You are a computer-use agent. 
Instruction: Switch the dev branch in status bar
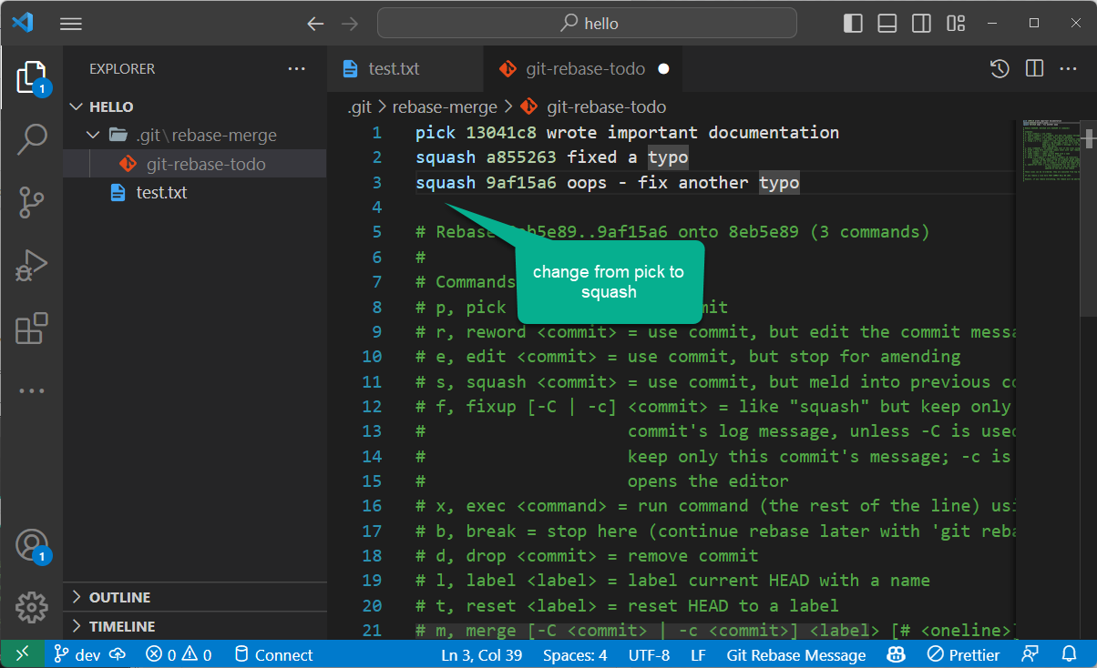point(77,654)
